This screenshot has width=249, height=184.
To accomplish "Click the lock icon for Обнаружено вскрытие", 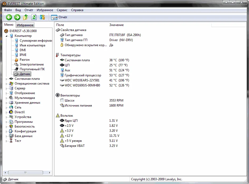I will (x=62, y=45).
